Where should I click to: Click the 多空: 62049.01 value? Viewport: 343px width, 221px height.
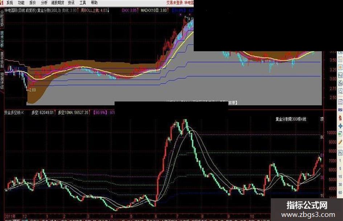[x=43, y=112]
